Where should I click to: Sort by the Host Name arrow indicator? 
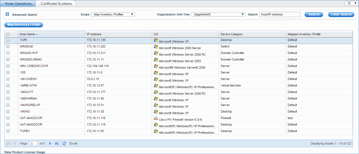point(37,34)
